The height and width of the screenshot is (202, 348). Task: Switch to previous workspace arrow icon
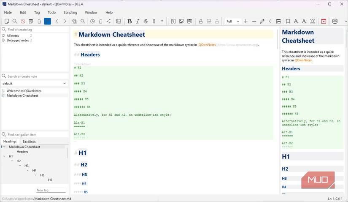(x=270, y=22)
